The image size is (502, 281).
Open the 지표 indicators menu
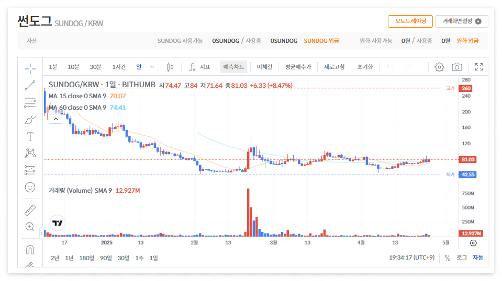pyautogui.click(x=199, y=67)
